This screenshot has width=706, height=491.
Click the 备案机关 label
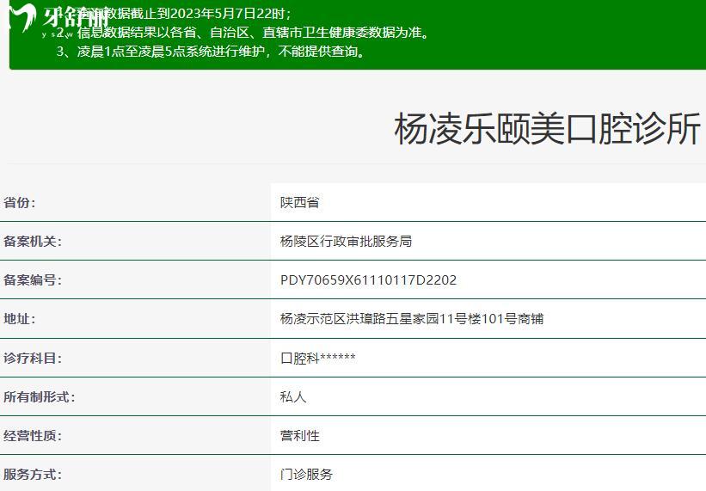pyautogui.click(x=33, y=242)
